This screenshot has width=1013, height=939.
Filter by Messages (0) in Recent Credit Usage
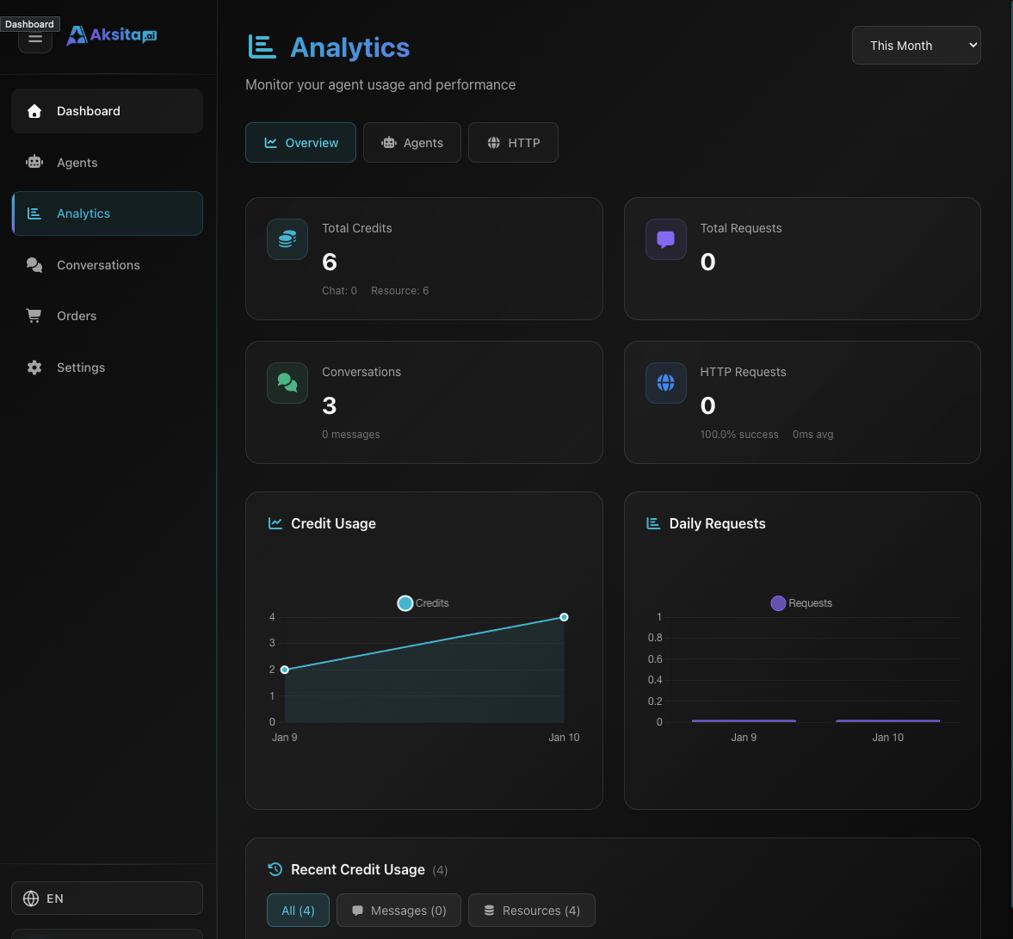[398, 910]
